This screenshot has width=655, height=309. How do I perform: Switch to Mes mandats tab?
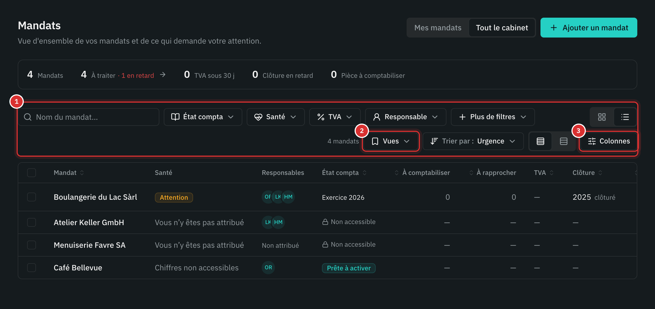pos(438,28)
